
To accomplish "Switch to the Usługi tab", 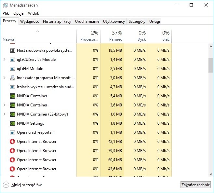I will [154, 21].
